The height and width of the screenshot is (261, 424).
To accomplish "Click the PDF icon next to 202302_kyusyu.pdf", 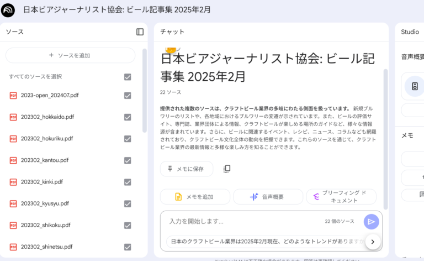I will point(13,204).
